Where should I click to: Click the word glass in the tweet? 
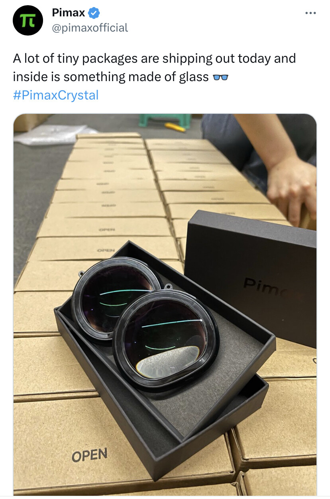click(x=194, y=77)
